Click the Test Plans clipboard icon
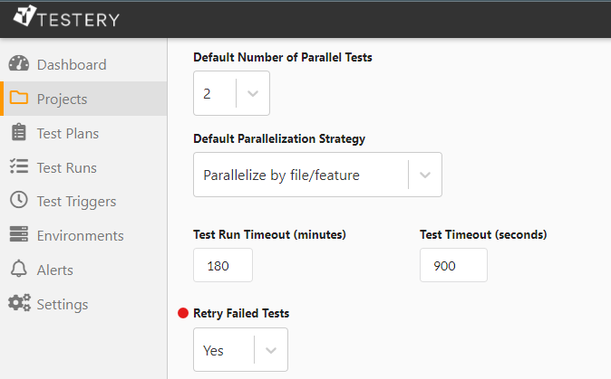The image size is (611, 379). click(19, 133)
